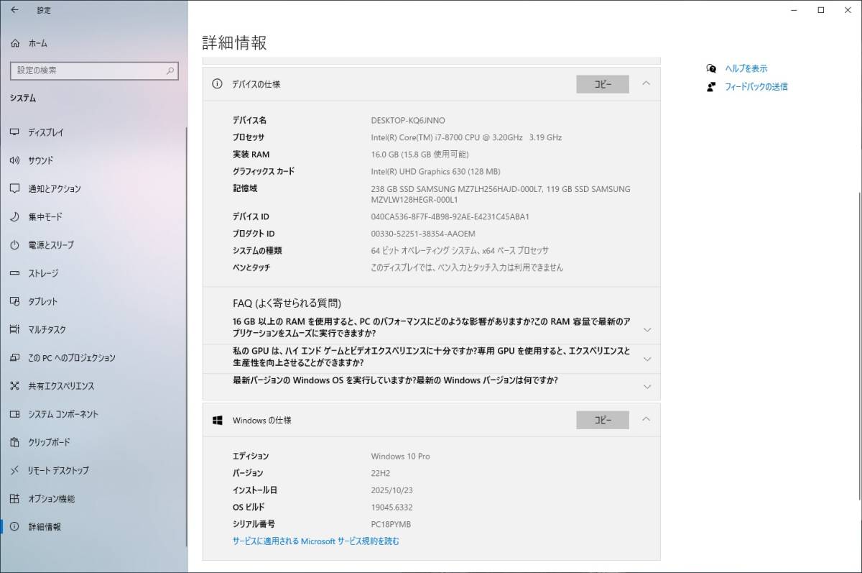Click the タブレット sidebar icon
This screenshot has height=573, width=862.
click(x=14, y=301)
